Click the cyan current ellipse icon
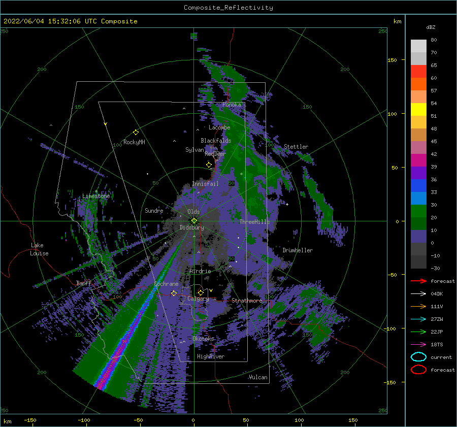Viewport: 457px width, 427px height. point(418,357)
